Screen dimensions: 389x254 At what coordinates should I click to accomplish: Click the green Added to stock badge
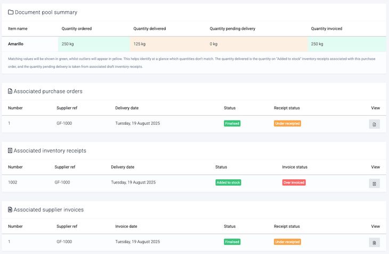[x=228, y=182]
